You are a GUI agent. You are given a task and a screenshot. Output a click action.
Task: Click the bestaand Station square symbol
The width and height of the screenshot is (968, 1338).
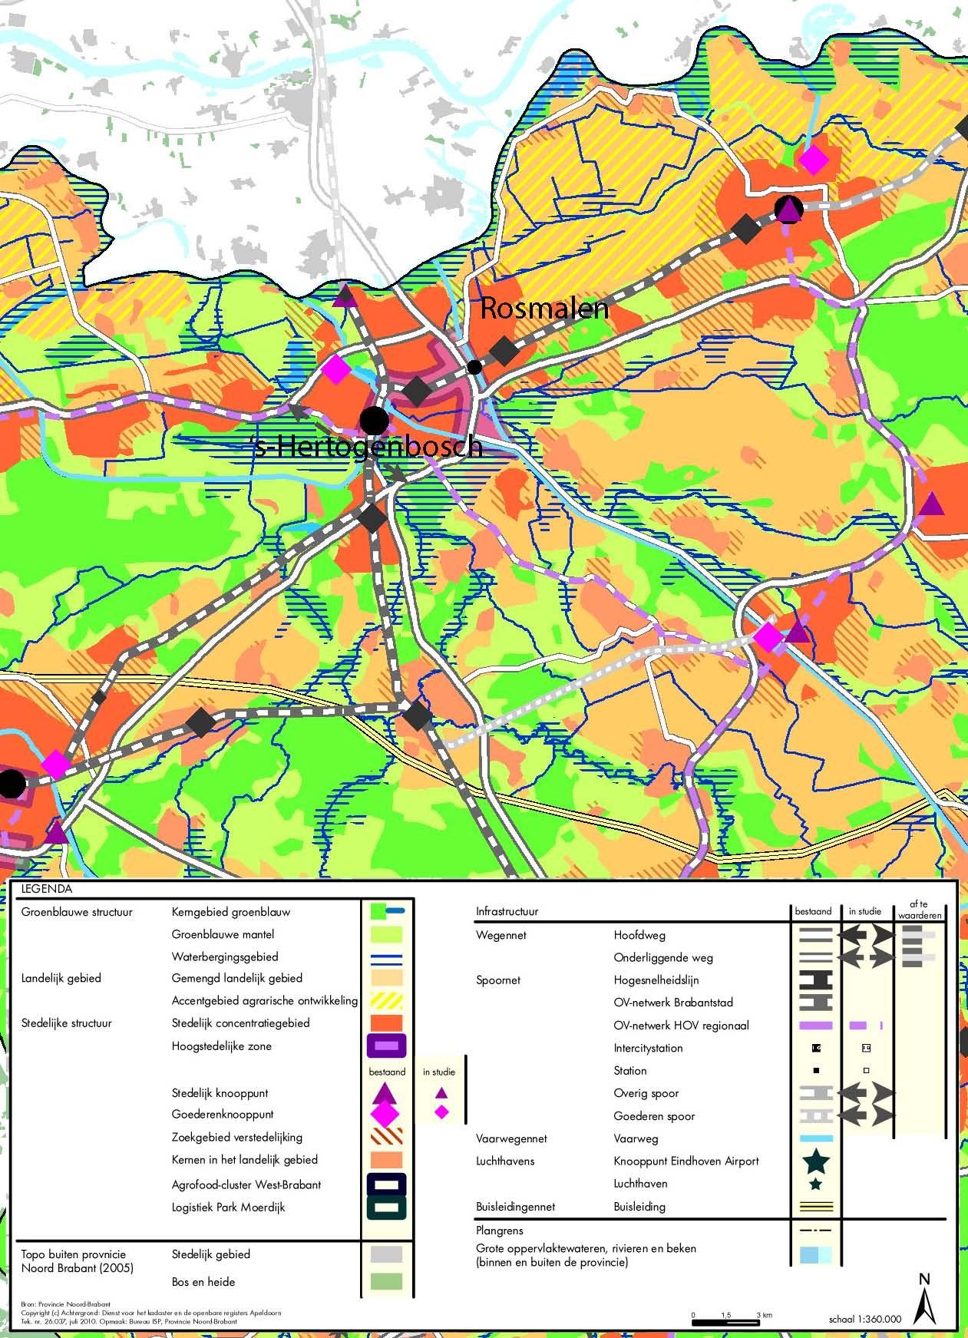[x=817, y=1070]
